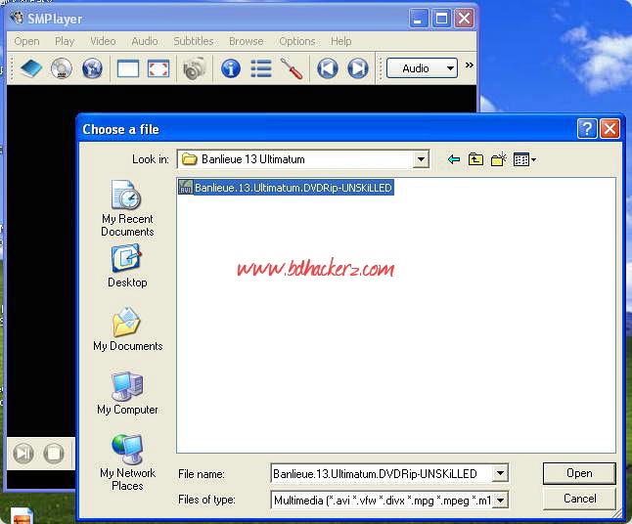Open the Audio menu in menu bar
The height and width of the screenshot is (524, 632).
pos(144,41)
